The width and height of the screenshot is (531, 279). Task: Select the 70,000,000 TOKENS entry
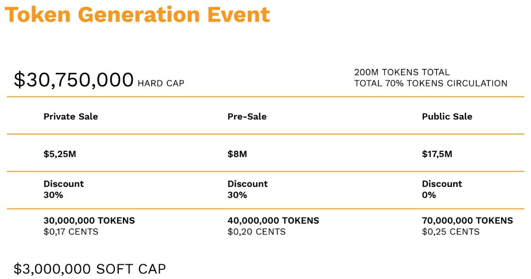[467, 221]
